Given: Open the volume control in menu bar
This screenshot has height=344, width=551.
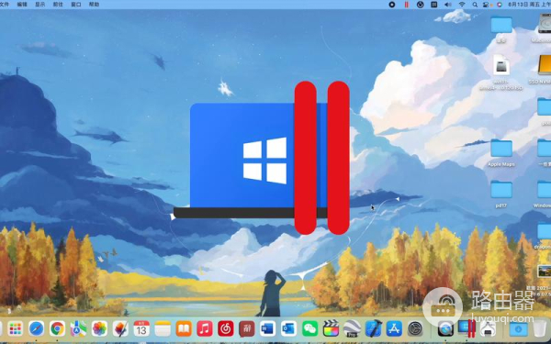Looking at the screenshot, I should (x=448, y=5).
